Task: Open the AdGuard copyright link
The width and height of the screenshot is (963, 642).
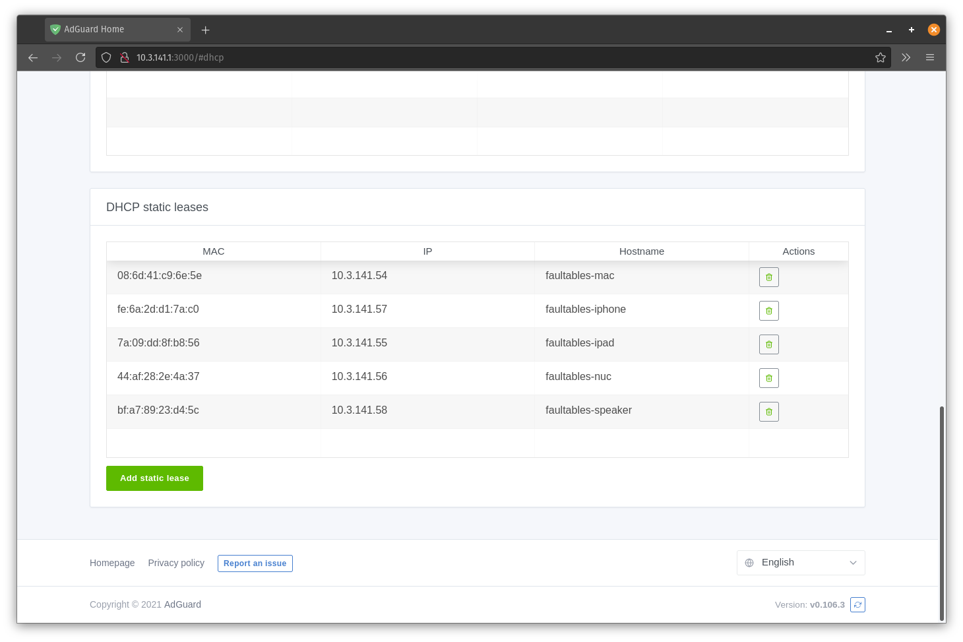Action: (183, 604)
